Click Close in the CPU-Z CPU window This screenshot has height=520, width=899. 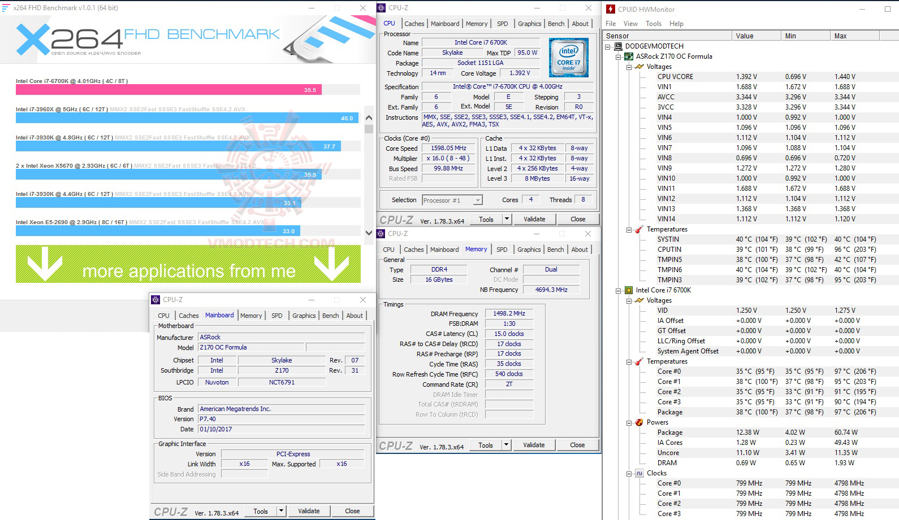[578, 219]
